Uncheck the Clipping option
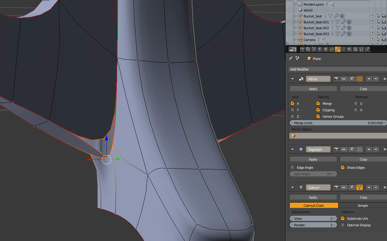The image size is (387, 241). pyautogui.click(x=318, y=110)
